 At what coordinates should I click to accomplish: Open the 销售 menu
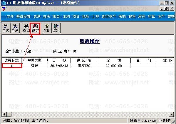132,16
